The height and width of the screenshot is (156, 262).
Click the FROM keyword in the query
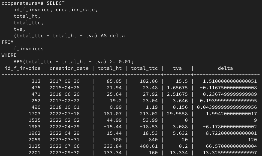point(8,42)
